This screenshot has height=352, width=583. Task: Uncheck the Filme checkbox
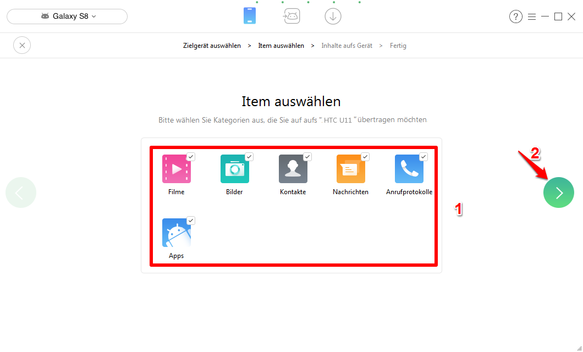click(x=190, y=156)
